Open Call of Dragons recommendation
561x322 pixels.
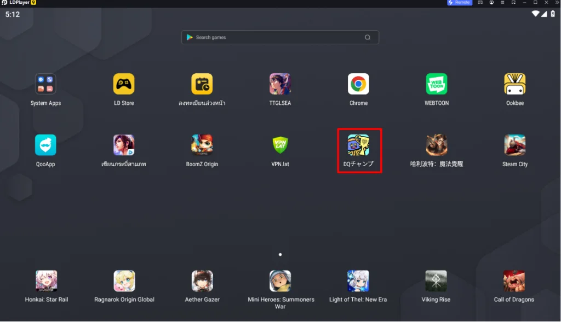click(514, 281)
